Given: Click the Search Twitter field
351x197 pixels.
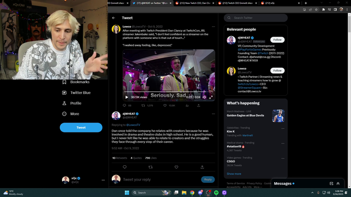Looking at the screenshot, I should pos(256,18).
